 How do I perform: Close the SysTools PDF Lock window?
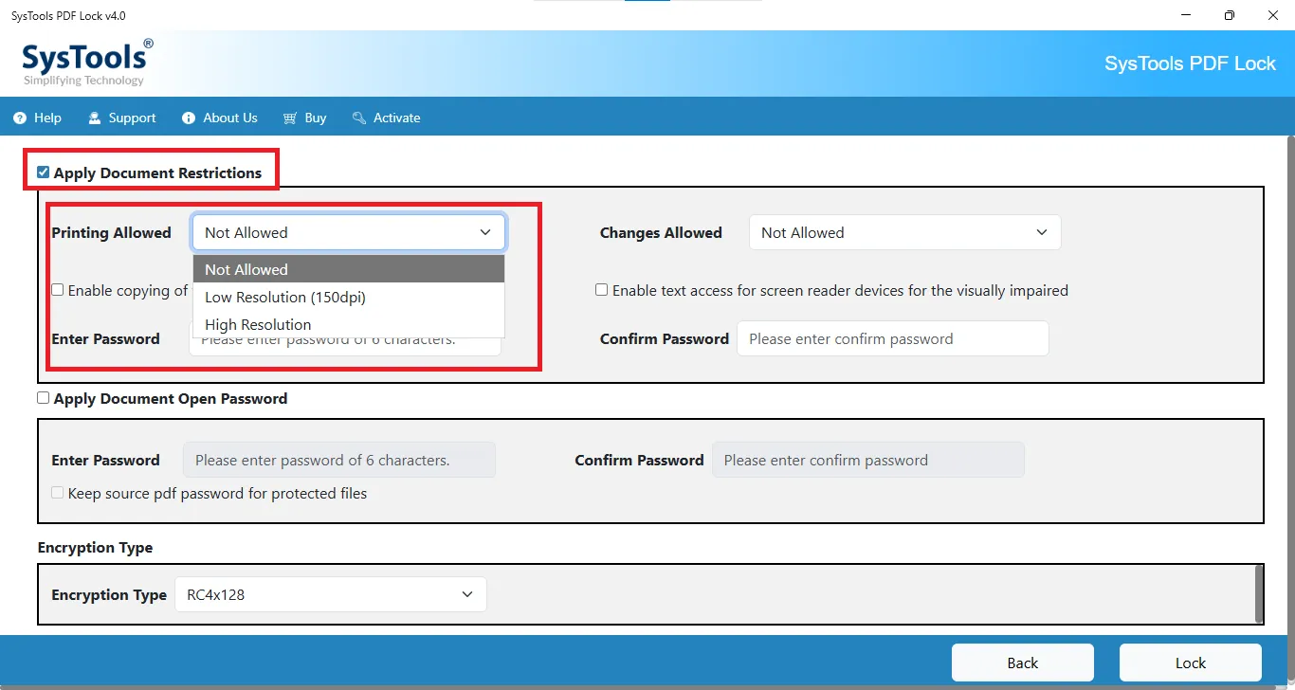click(x=1272, y=15)
